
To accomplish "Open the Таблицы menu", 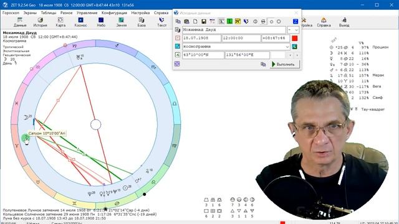I will (49, 12).
